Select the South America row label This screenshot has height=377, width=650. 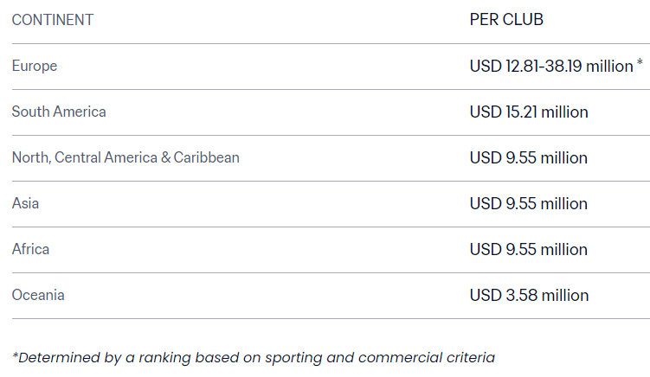coord(59,112)
